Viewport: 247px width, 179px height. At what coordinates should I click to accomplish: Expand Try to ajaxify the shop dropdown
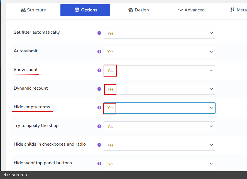click(x=159, y=126)
